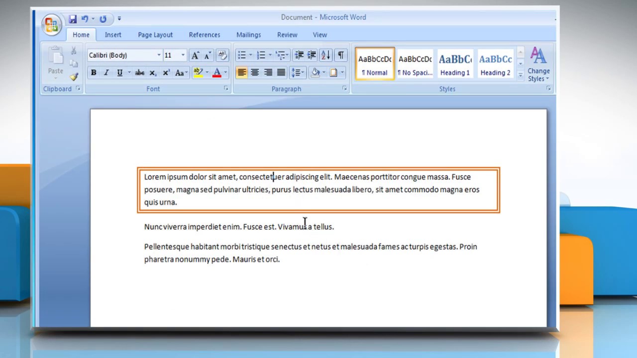
Task: Switch to the Mailings tab
Action: point(248,35)
